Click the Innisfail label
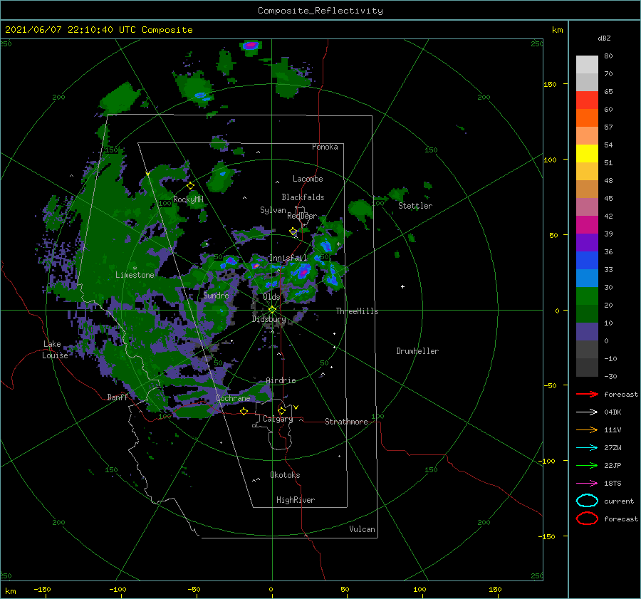Image resolution: width=641 pixels, height=599 pixels. pyautogui.click(x=288, y=258)
